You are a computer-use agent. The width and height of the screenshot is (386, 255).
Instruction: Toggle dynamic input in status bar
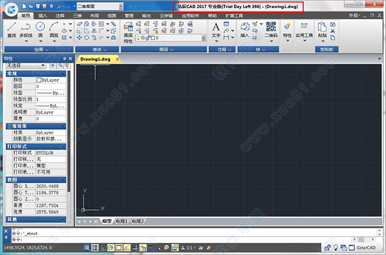[x=143, y=248]
